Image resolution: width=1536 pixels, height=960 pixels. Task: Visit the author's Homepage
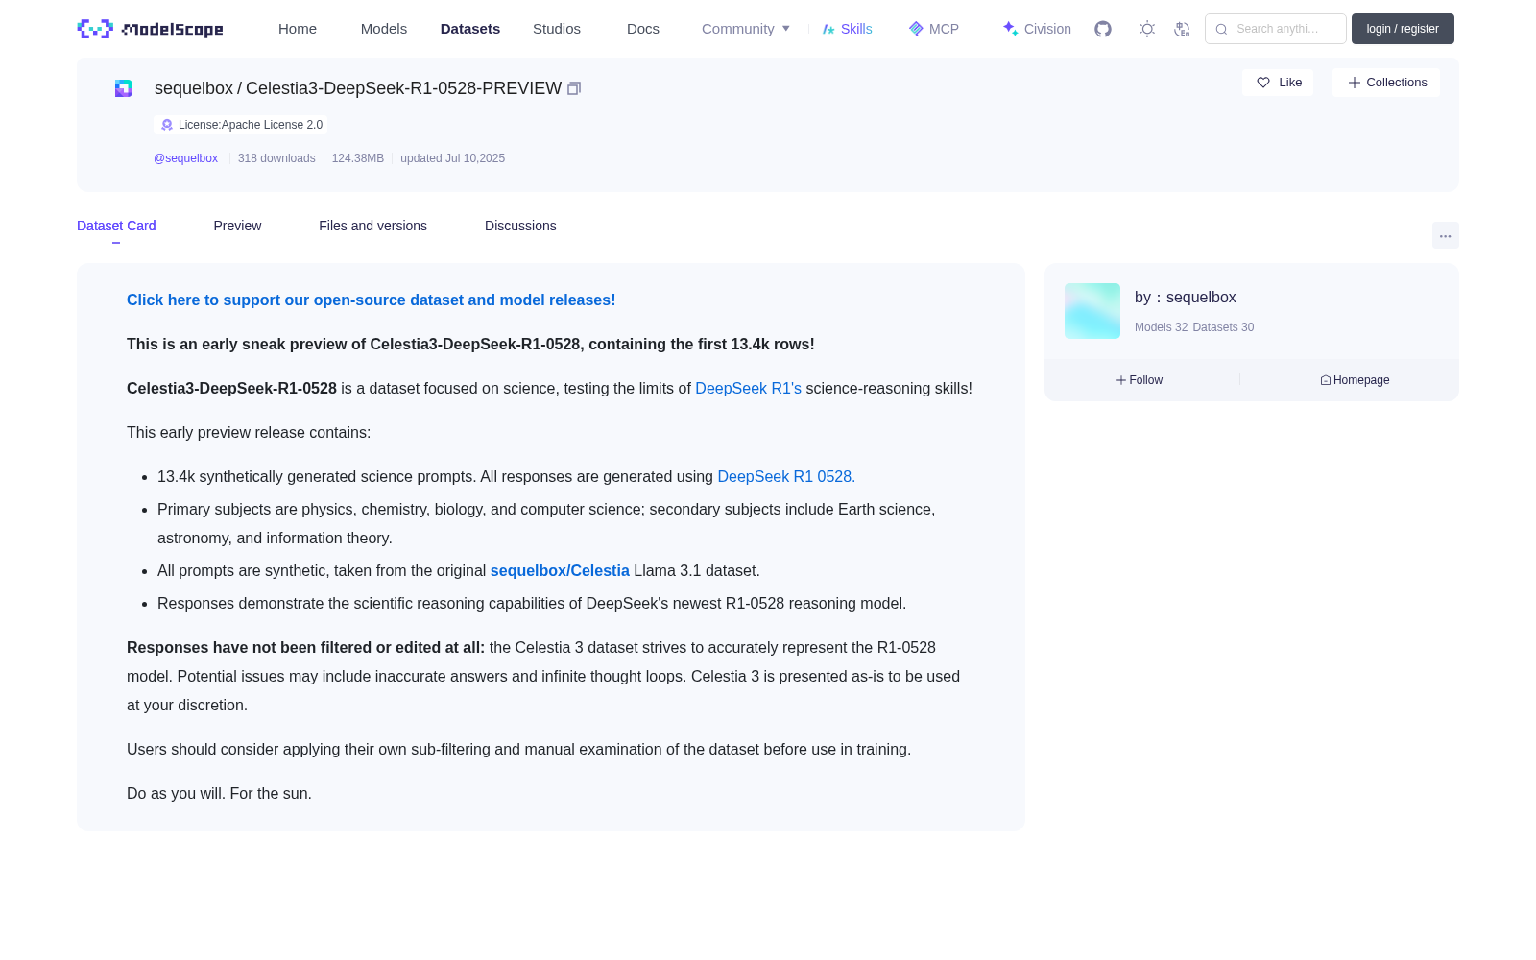click(1355, 380)
